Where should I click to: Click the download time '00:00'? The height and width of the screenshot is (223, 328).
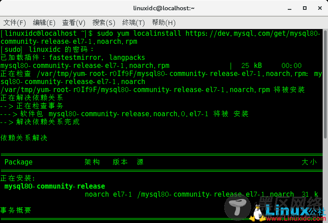[292, 66]
